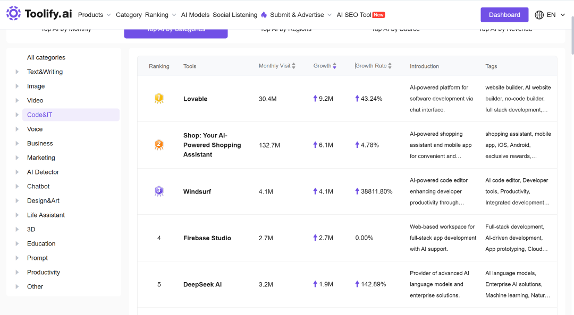The height and width of the screenshot is (315, 574).
Task: Click the Introduction column header
Action: coord(424,66)
